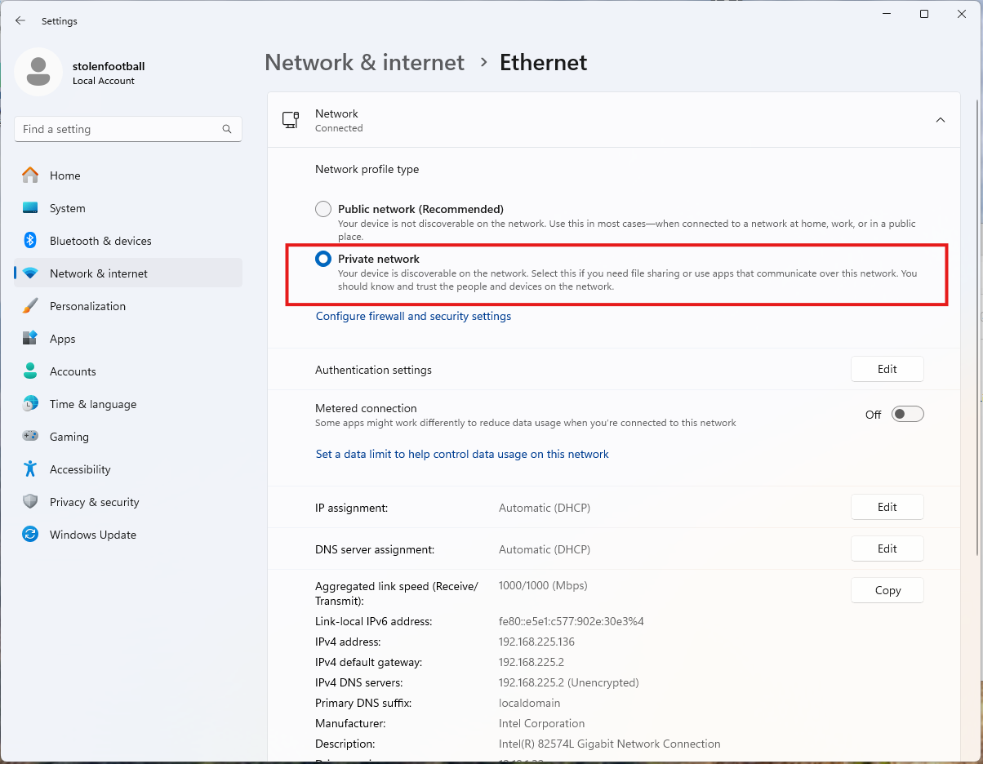
Task: Select Public network (Recommended) radio button
Action: pos(323,209)
